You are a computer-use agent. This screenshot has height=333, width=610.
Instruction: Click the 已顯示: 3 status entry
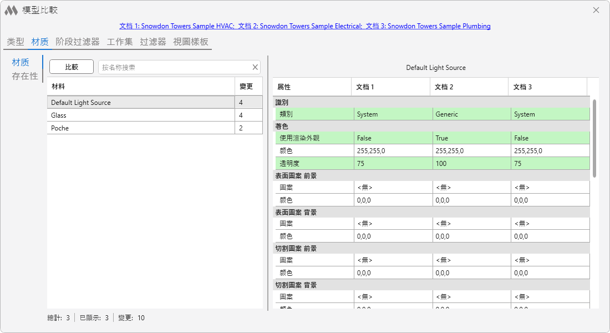[x=94, y=318]
